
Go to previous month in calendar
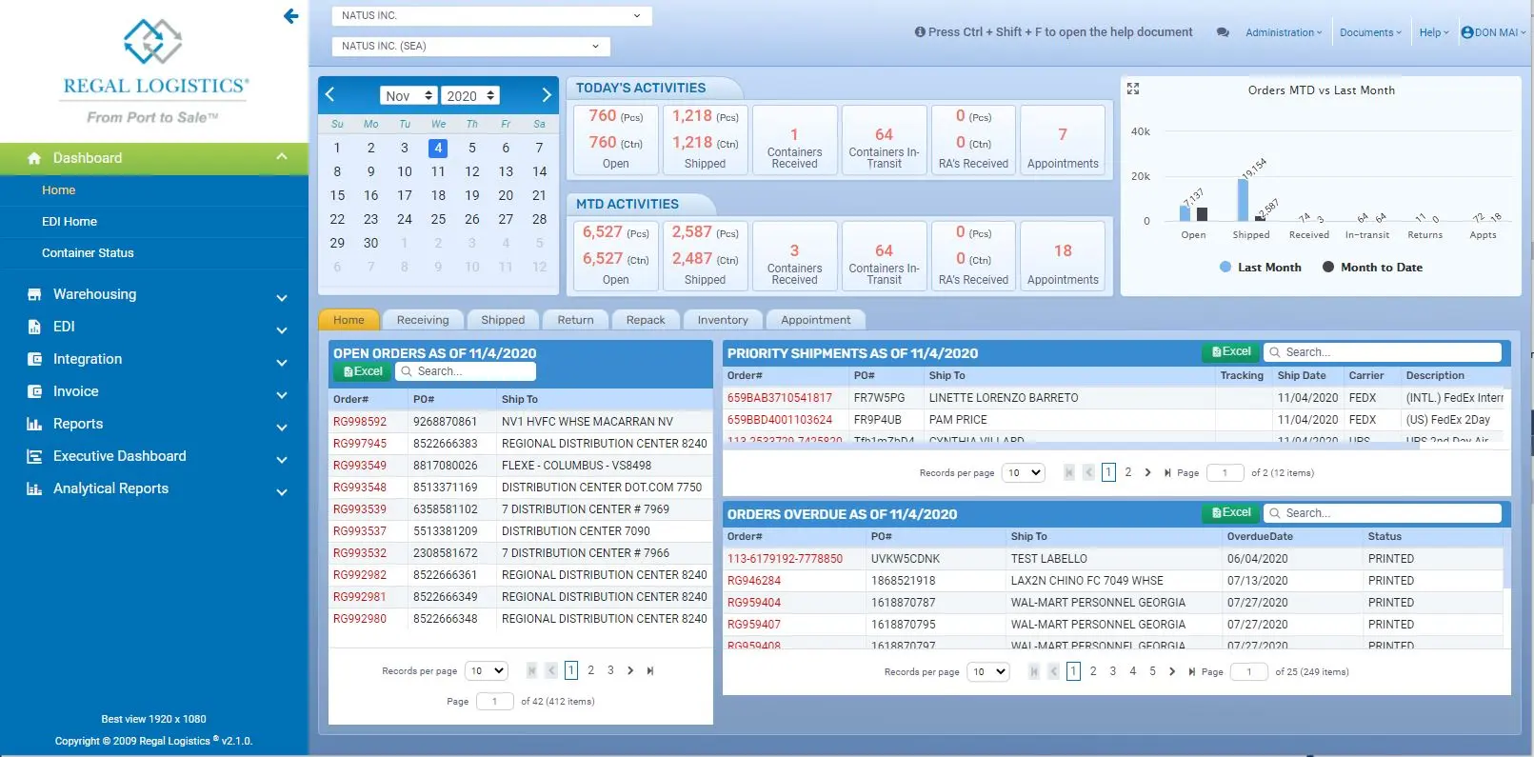click(330, 94)
